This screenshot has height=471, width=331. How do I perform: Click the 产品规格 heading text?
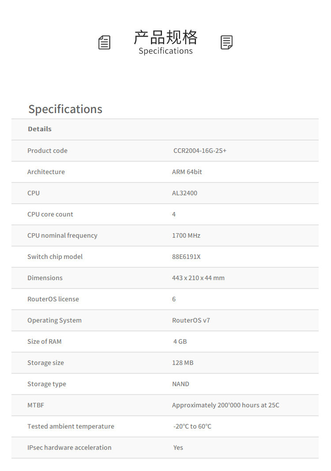(x=165, y=38)
